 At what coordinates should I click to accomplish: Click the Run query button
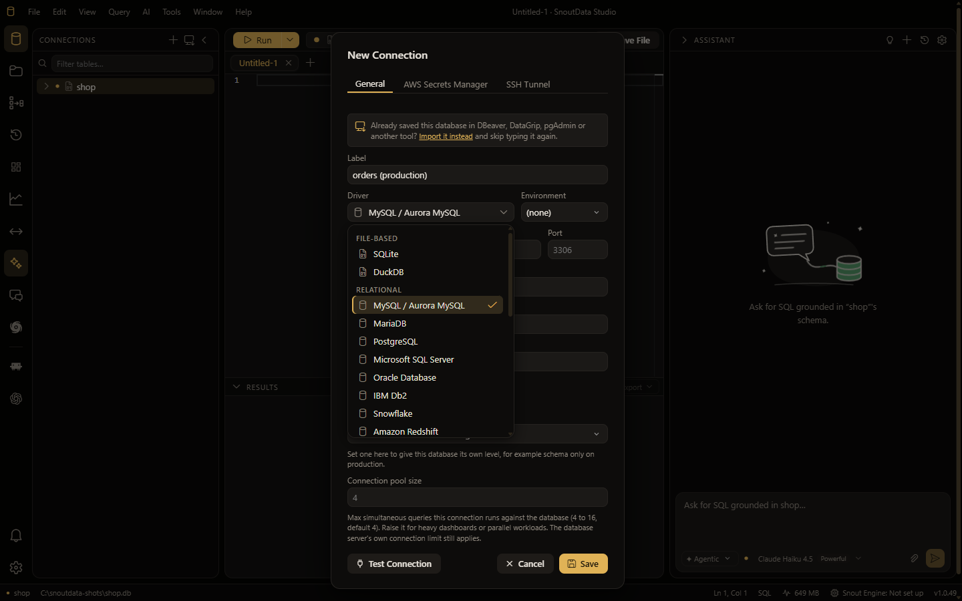(x=257, y=40)
